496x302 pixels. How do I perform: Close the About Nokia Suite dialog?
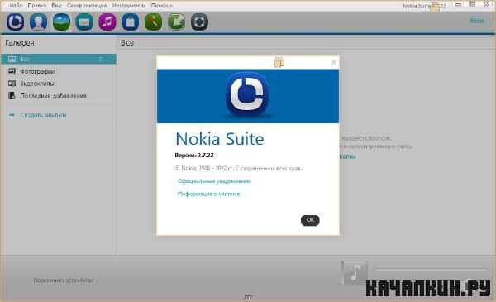334,62
